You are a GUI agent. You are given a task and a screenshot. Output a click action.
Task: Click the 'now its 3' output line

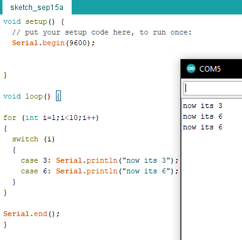click(202, 106)
